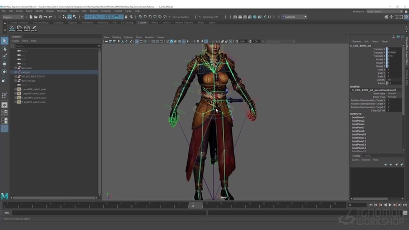Screen dimensions: 409x230
Task: Click the fourth Custom shelf brush button
Action: (34, 28)
